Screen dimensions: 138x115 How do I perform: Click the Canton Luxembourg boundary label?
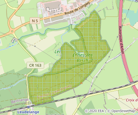[54, 91]
